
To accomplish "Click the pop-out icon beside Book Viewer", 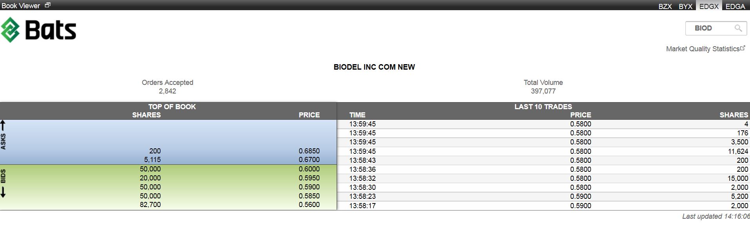I will click(x=47, y=5).
